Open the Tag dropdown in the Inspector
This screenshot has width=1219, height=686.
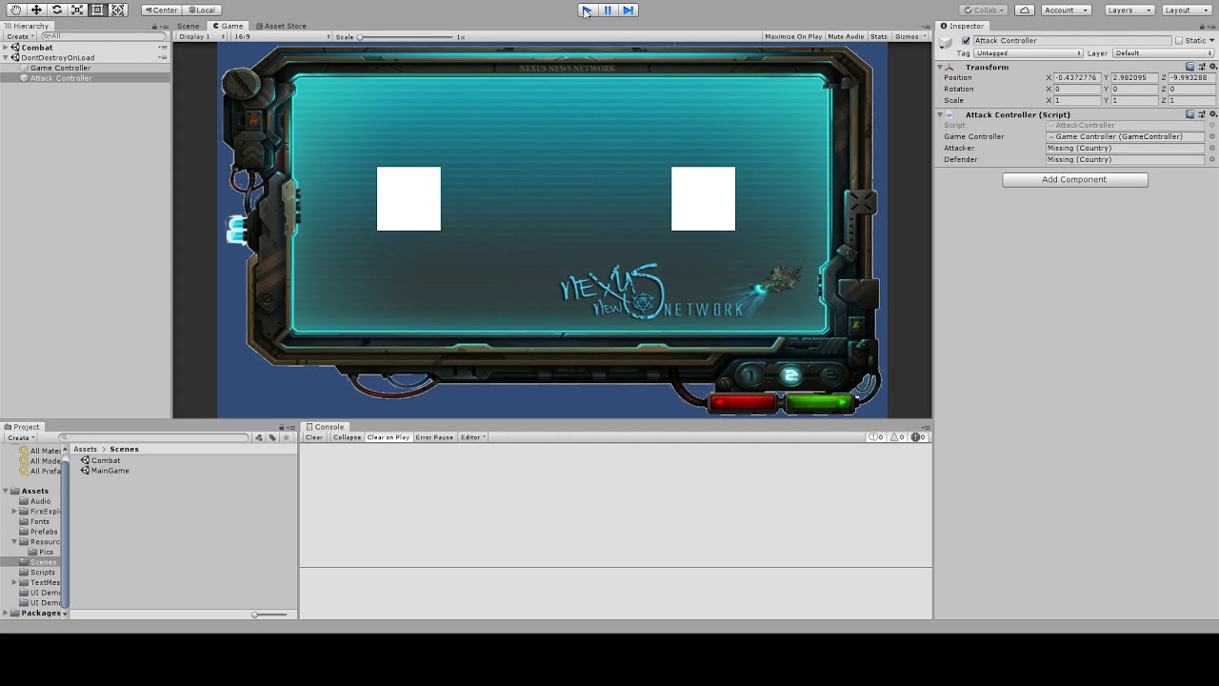(x=1028, y=53)
